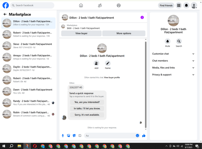Click the Marketplace back arrow
Screen dimensions: 202x149
coord(5,14)
